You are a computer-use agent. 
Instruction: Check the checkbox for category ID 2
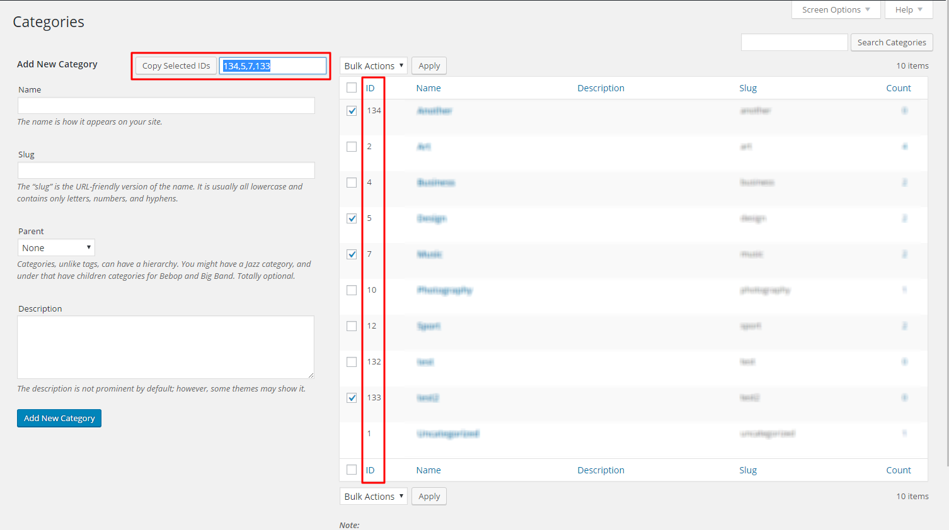coord(352,147)
